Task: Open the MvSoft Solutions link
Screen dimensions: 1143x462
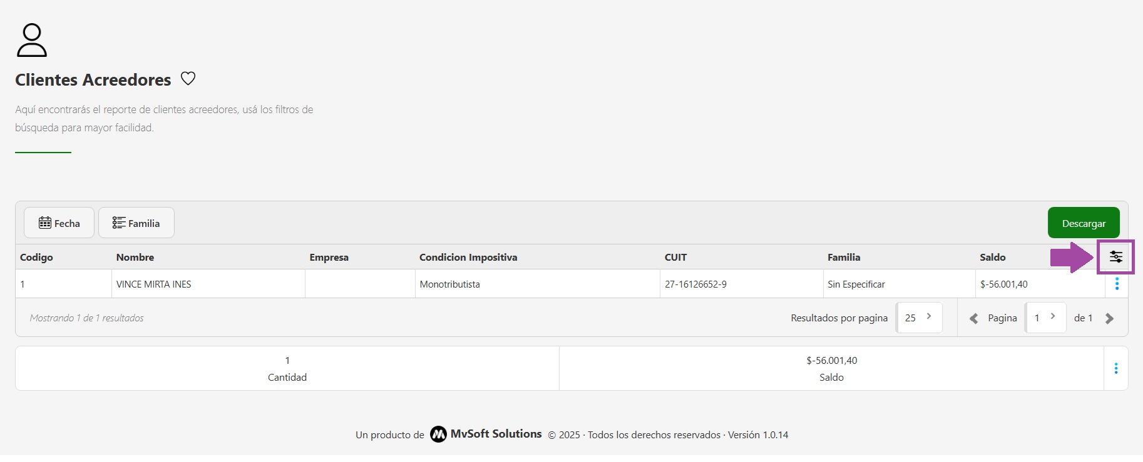Action: tap(496, 434)
